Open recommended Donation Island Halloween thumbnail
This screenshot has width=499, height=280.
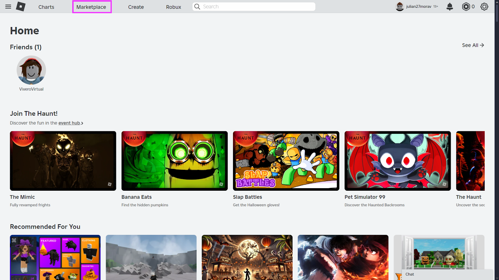(247, 257)
